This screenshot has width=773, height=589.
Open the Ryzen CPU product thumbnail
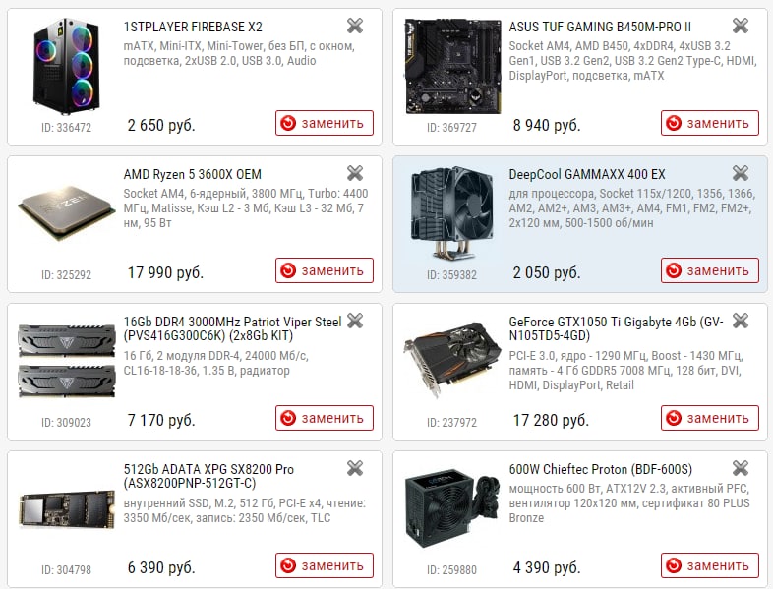[x=66, y=213]
